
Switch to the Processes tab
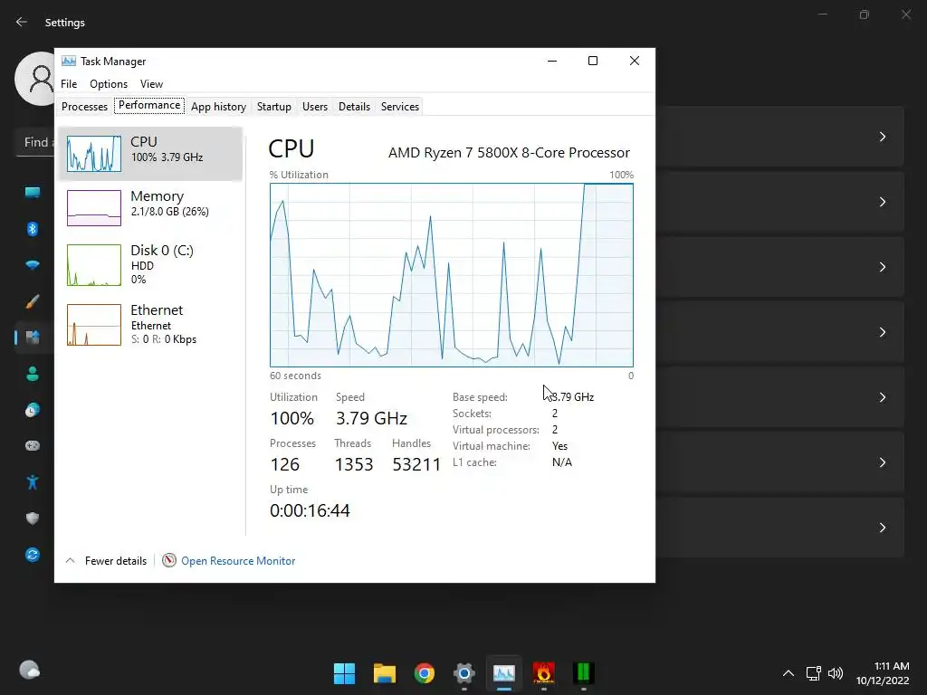coord(84,107)
